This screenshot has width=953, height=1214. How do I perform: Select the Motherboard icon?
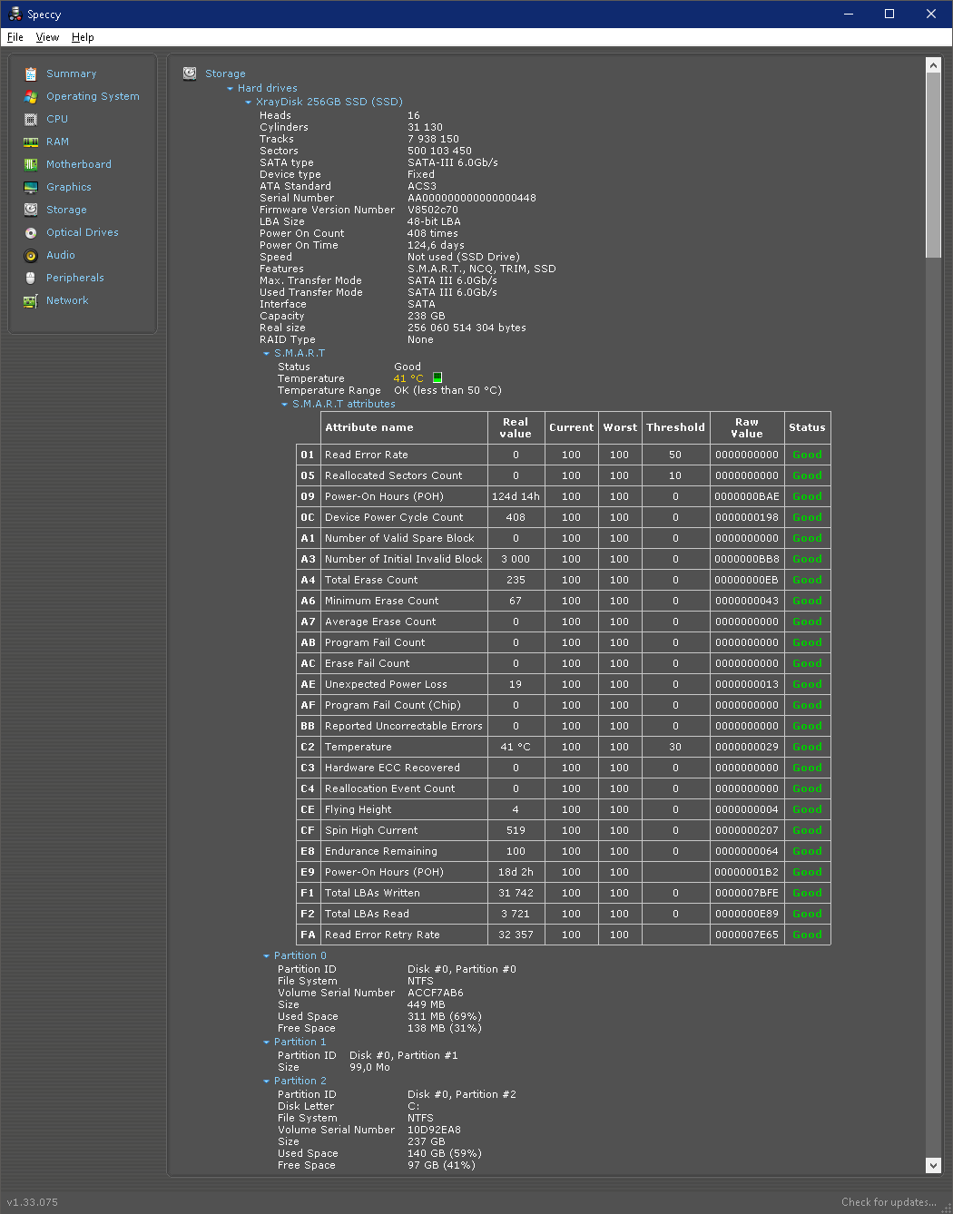30,164
